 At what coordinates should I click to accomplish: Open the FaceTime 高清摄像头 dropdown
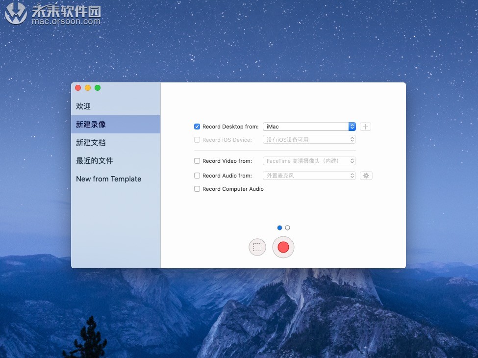click(x=309, y=161)
